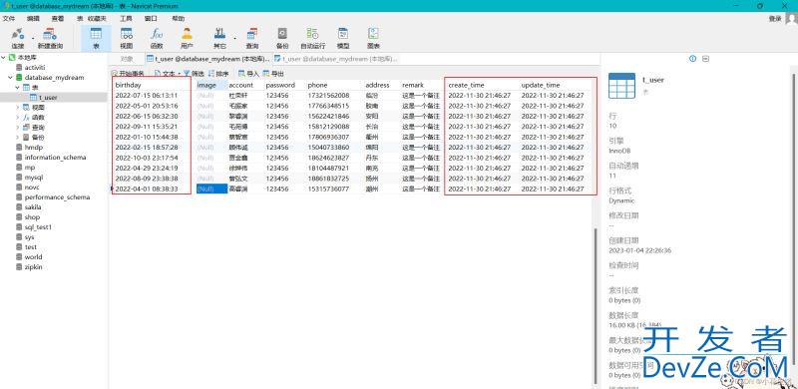Click the info icon in the right panel
The height and width of the screenshot is (389, 798).
point(692,59)
